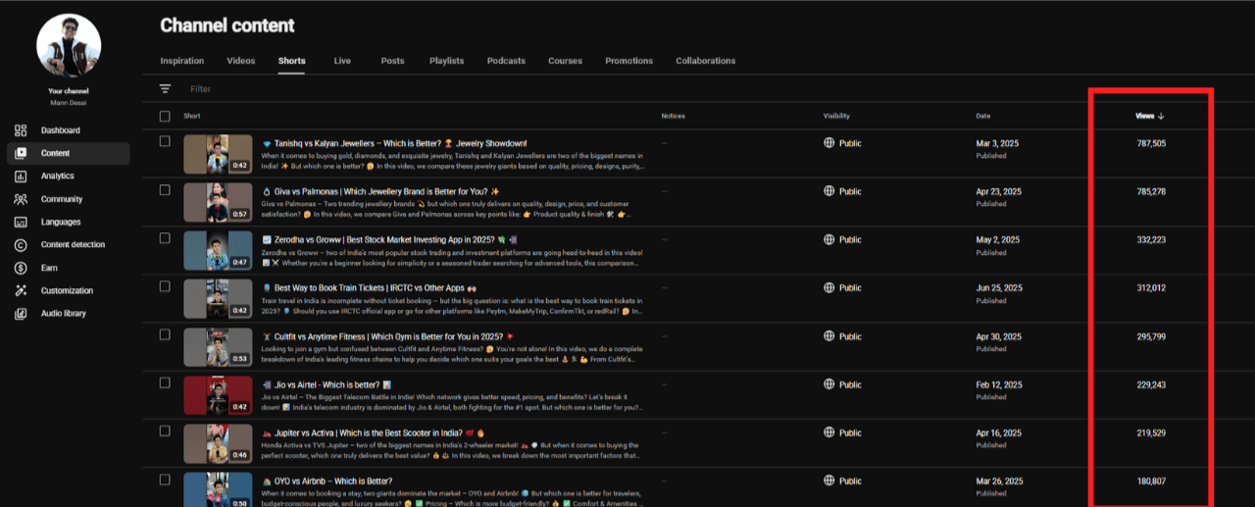This screenshot has width=1255, height=507.
Task: Check the Zerodha vs Groww row
Action: point(165,238)
